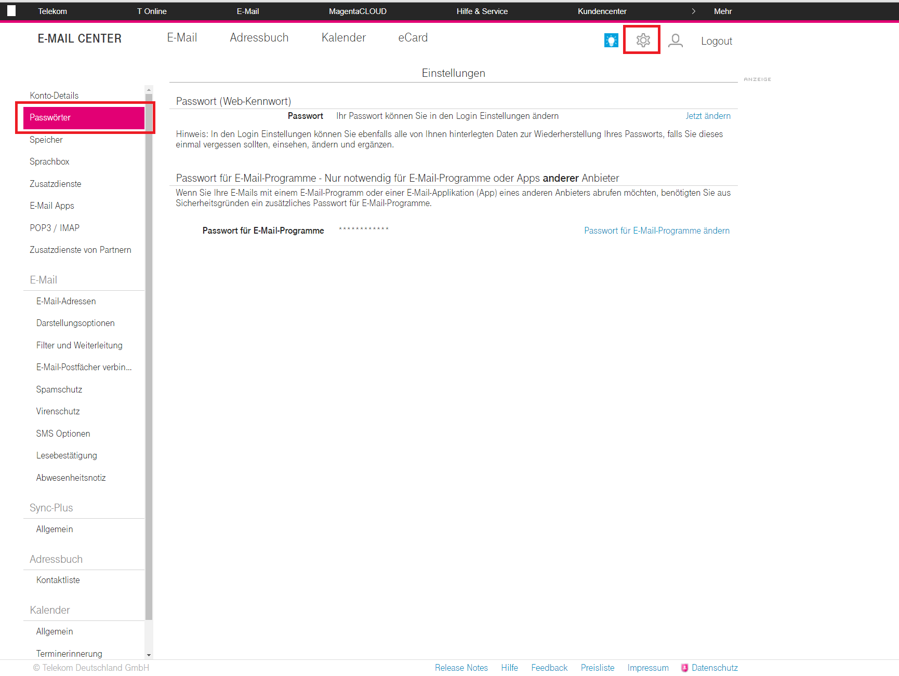
Task: Open Telekom in top bar
Action: 52,11
